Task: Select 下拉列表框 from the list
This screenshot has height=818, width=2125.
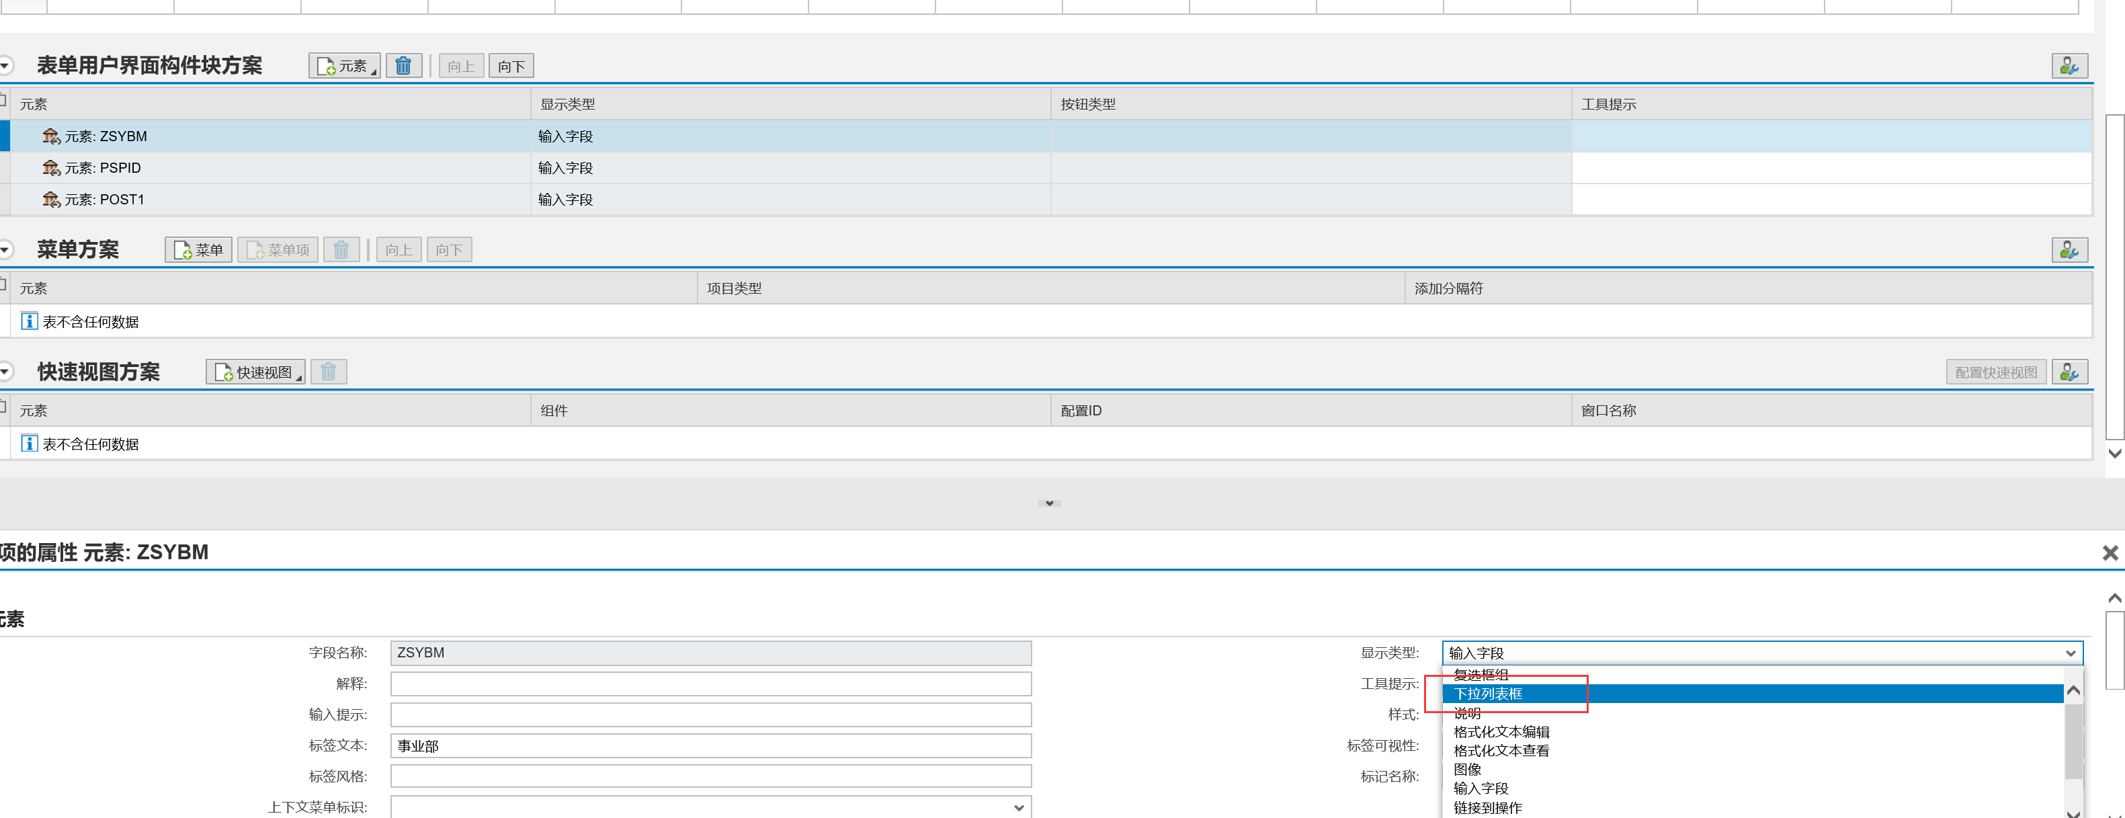Action: point(1488,694)
